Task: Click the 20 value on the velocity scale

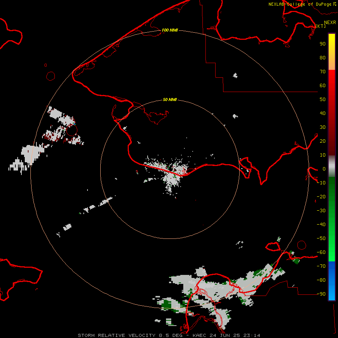Action: point(323,141)
